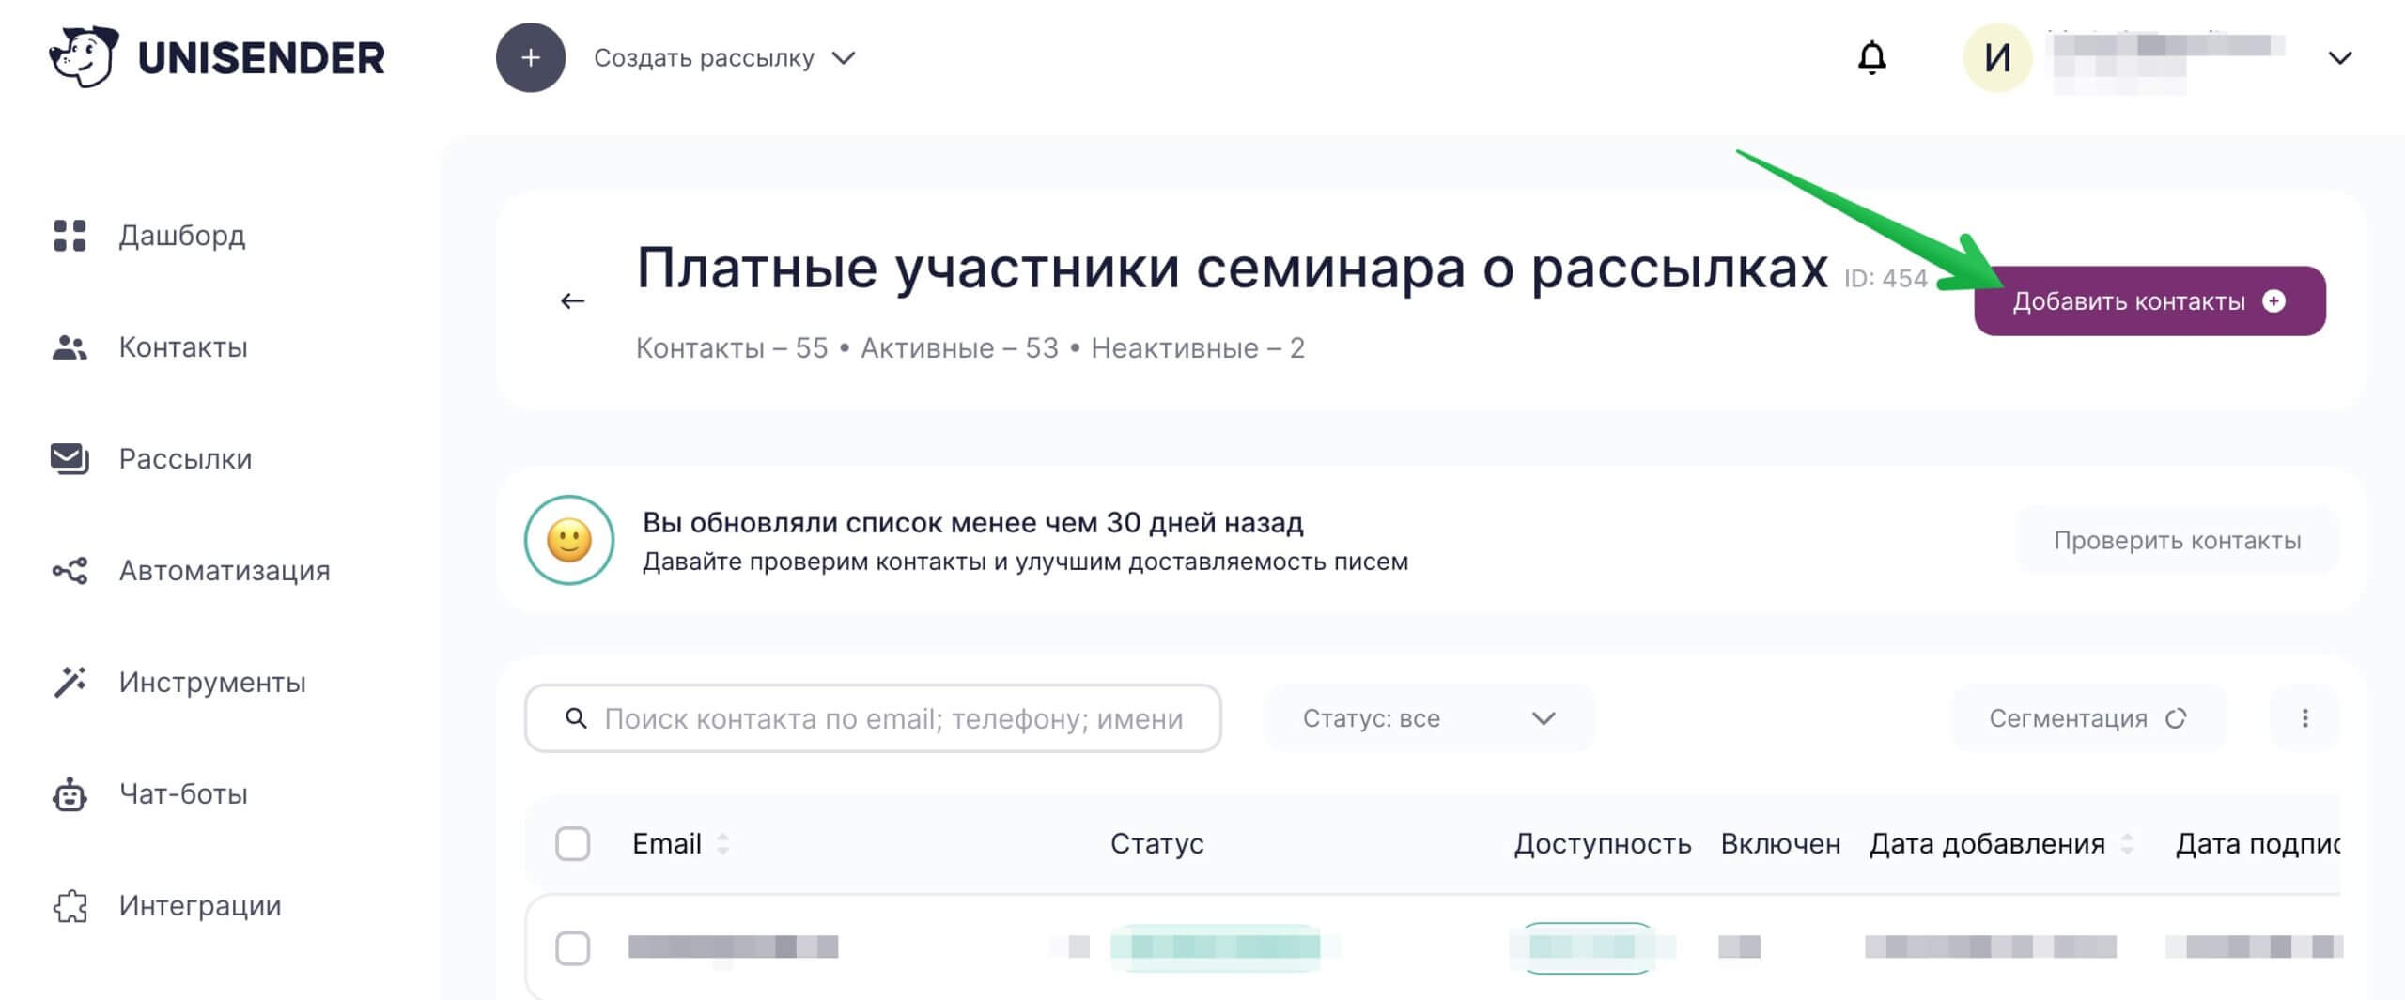Sort by Email column arrows
Viewport: 2405px width, 1000px height.
(x=722, y=844)
